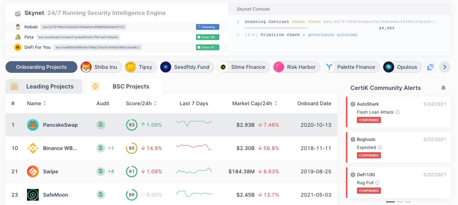Screen dimensions: 458x205
Task: Click CONFIRMED tag on DeFi100 alert
Action: 369,190
